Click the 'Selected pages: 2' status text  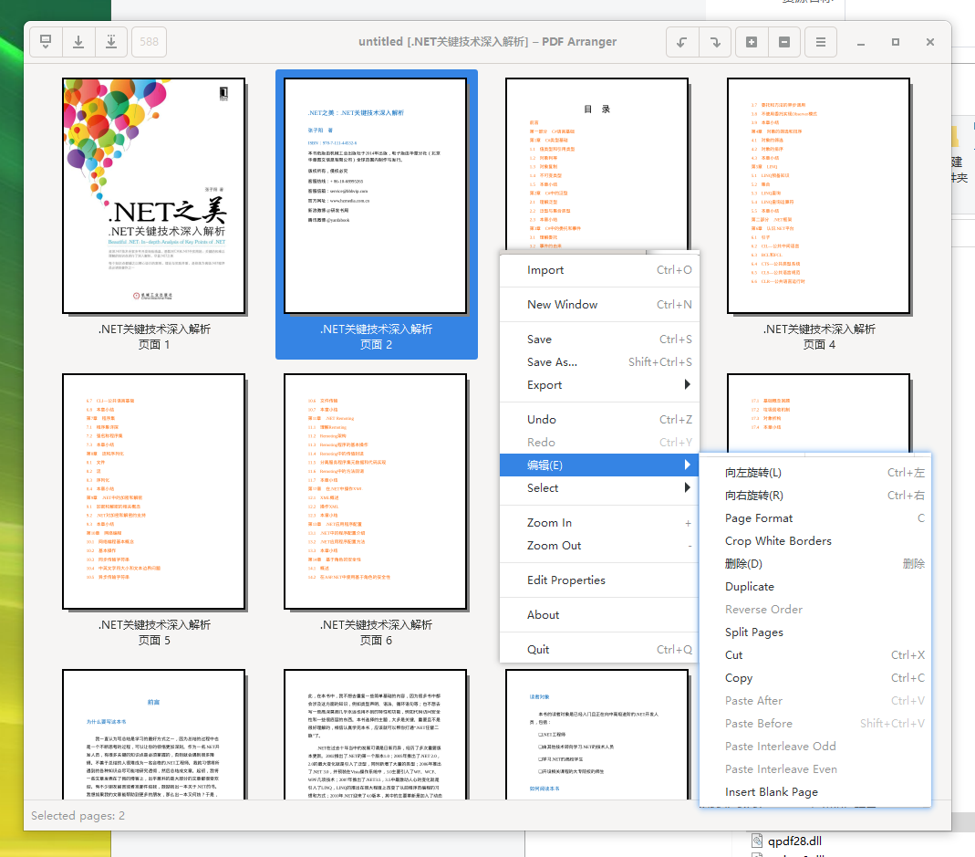tap(78, 815)
